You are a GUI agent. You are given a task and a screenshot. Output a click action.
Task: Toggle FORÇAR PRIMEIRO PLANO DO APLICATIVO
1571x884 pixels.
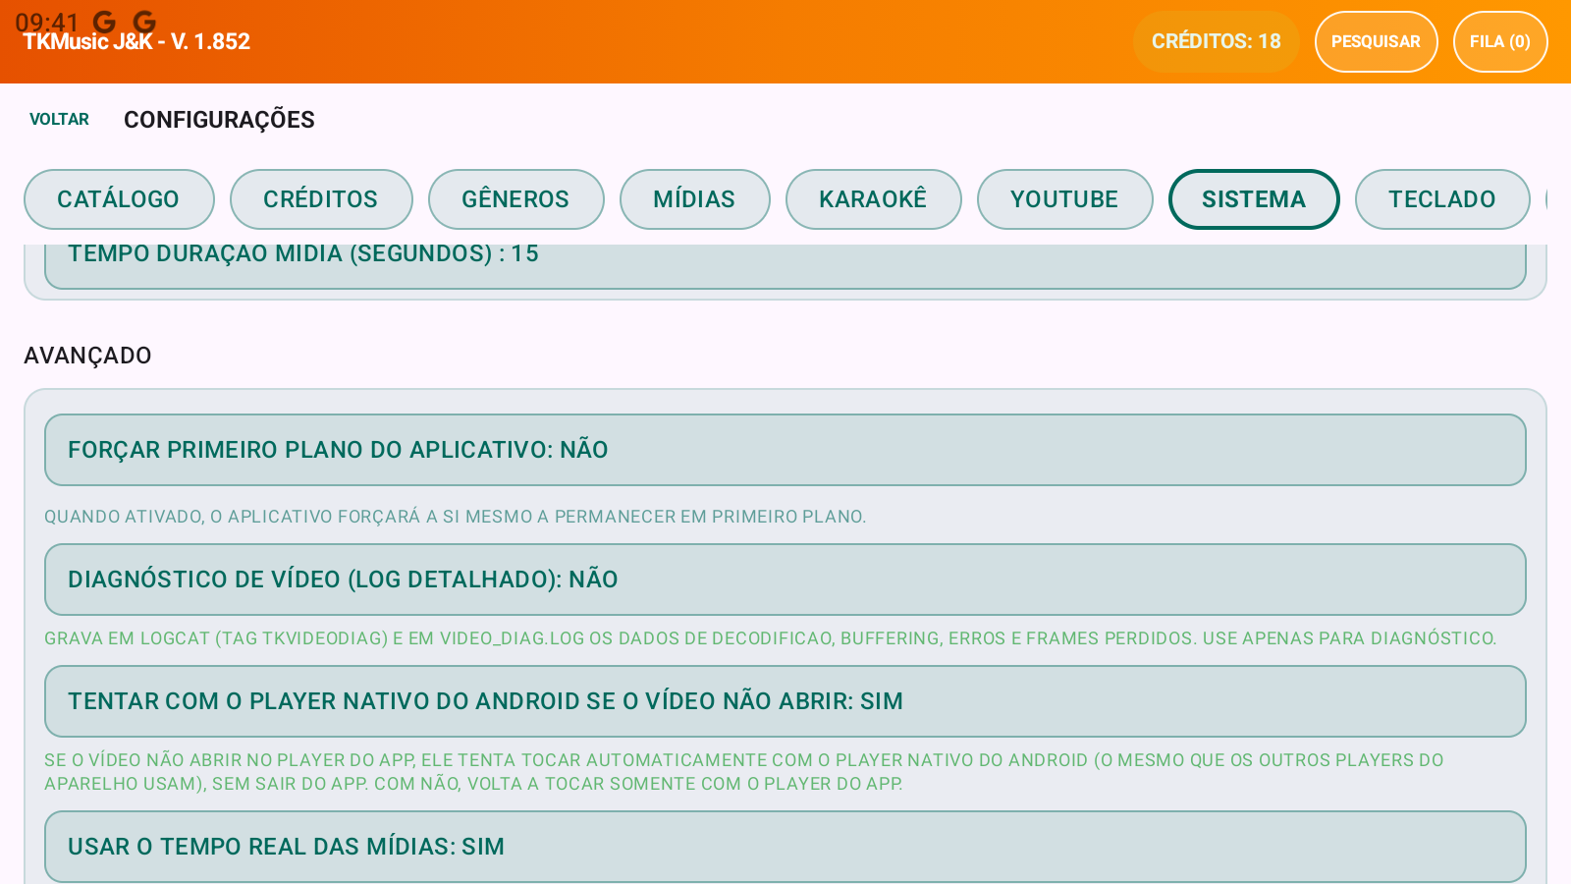pos(785,450)
